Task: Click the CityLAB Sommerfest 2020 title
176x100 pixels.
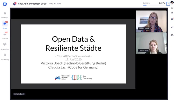Action: point(32,4)
